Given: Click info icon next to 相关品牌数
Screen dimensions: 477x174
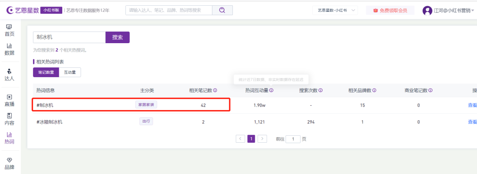Looking at the screenshot, I should click(x=375, y=90).
